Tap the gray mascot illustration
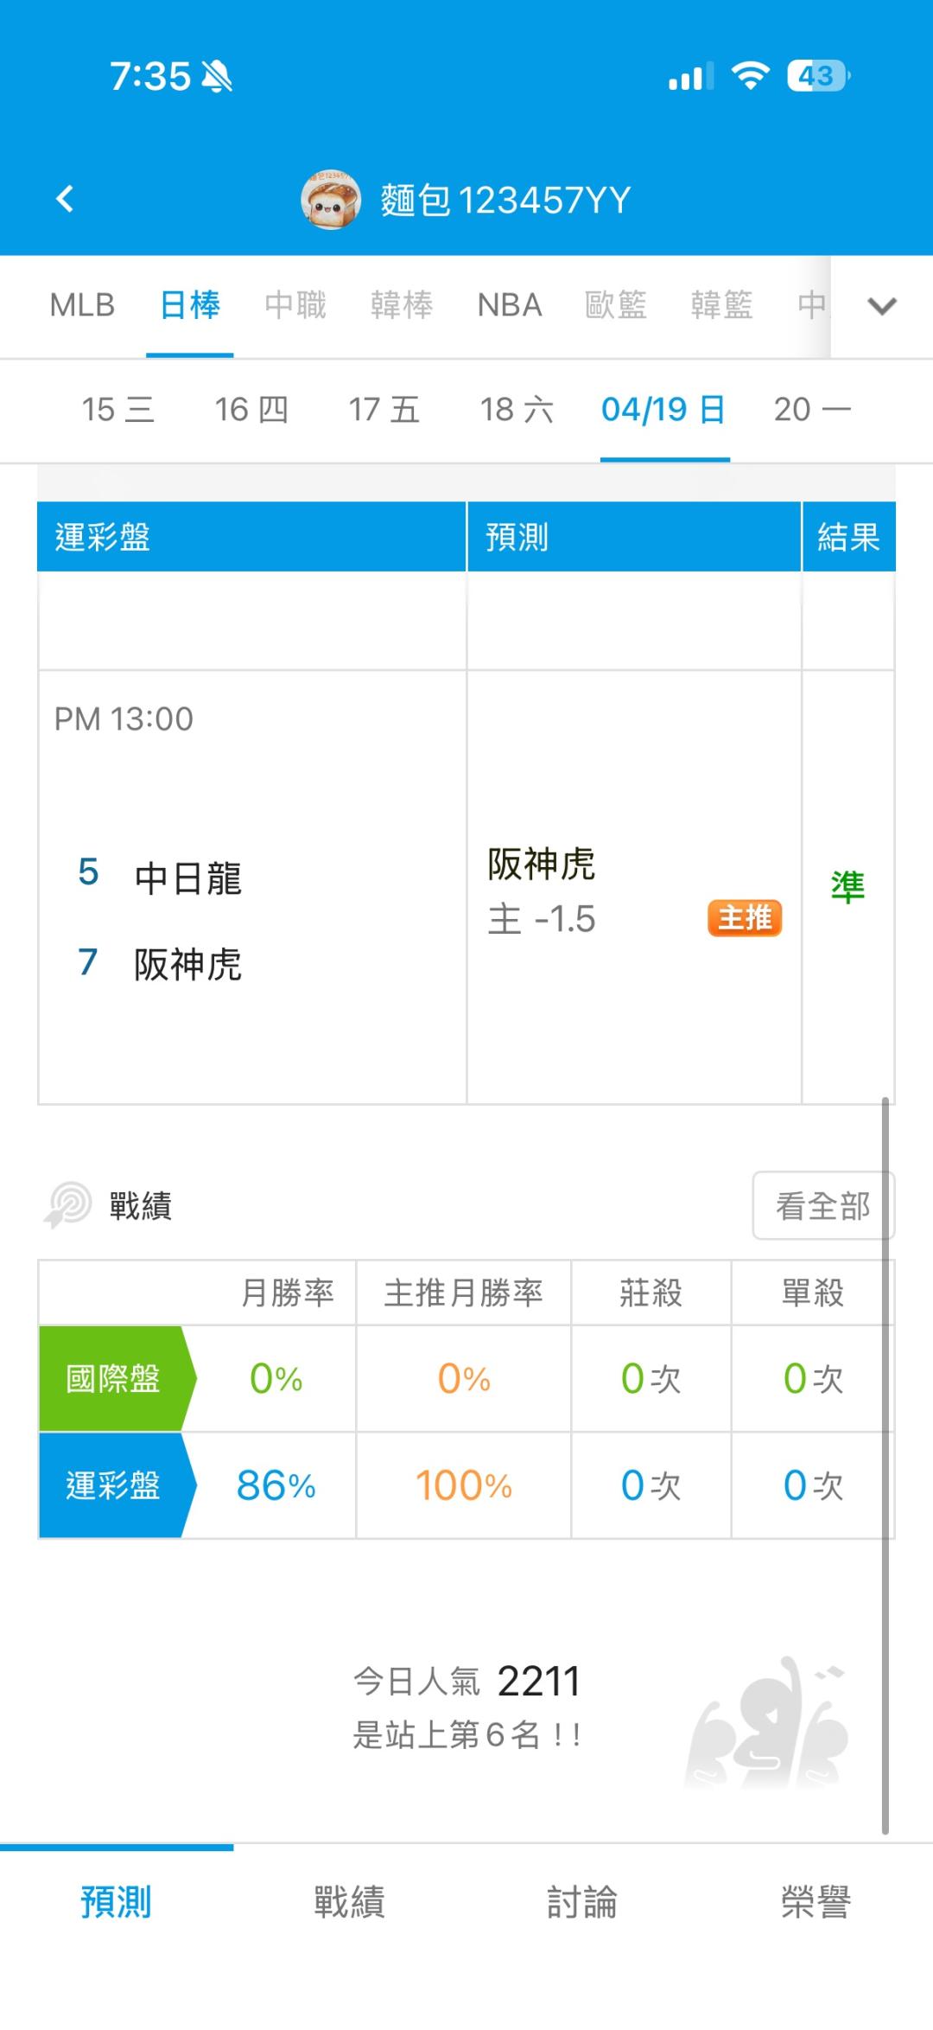This screenshot has width=933, height=2030. (x=769, y=1726)
